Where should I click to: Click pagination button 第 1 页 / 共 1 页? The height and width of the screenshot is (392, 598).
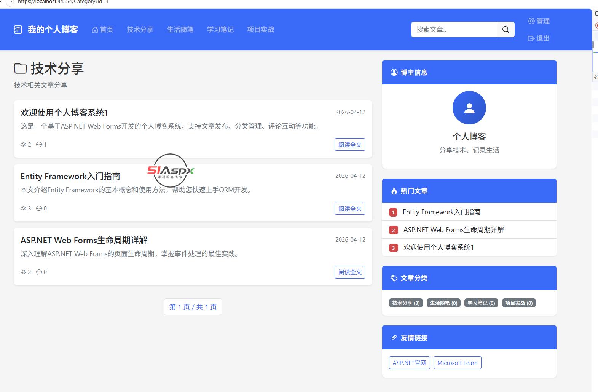(193, 307)
